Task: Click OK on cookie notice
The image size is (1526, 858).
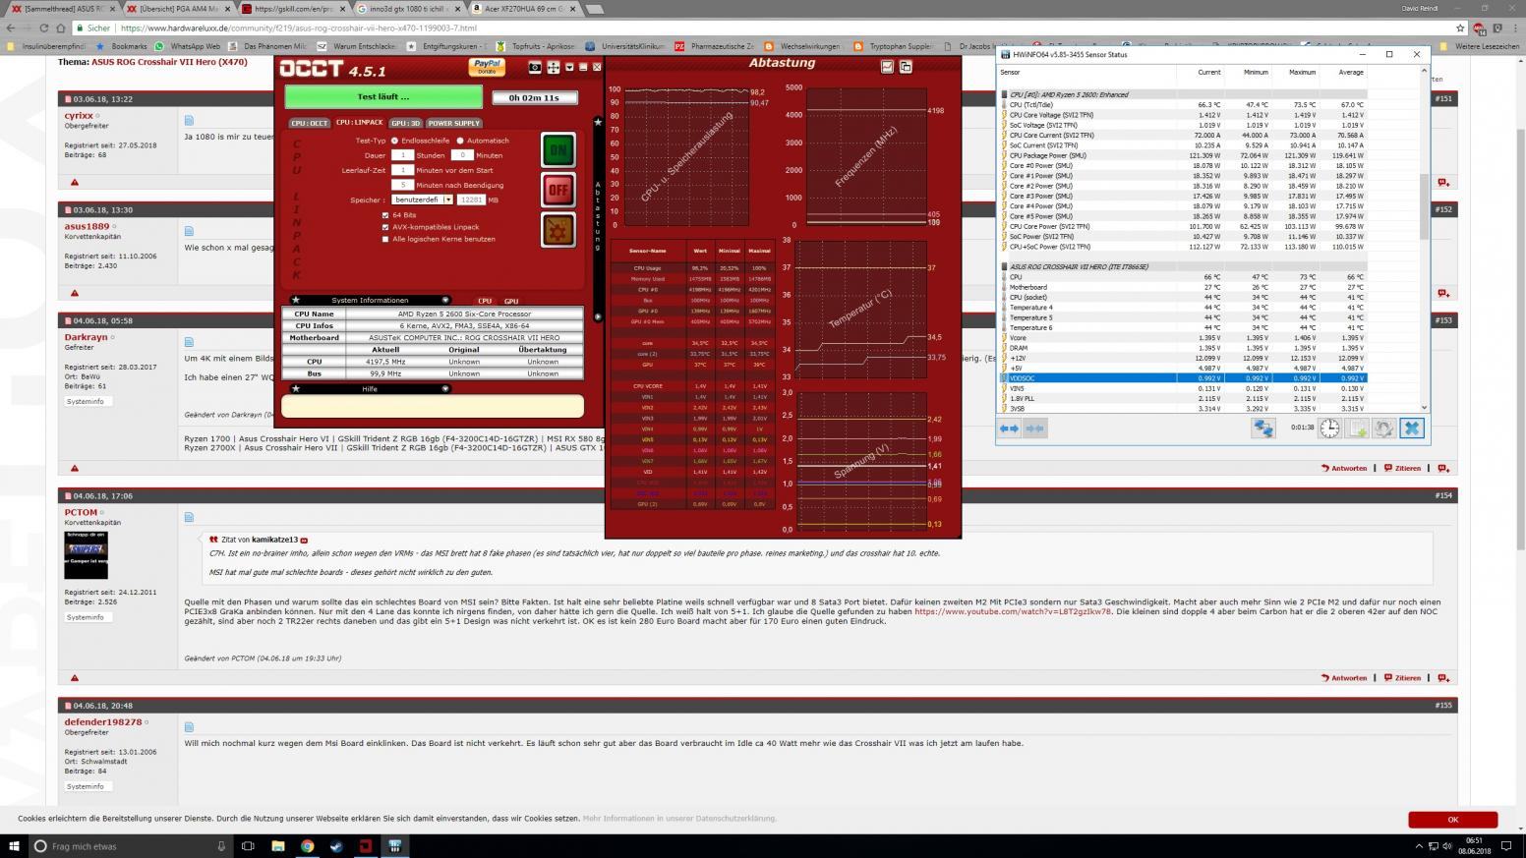Action: click(x=1452, y=819)
